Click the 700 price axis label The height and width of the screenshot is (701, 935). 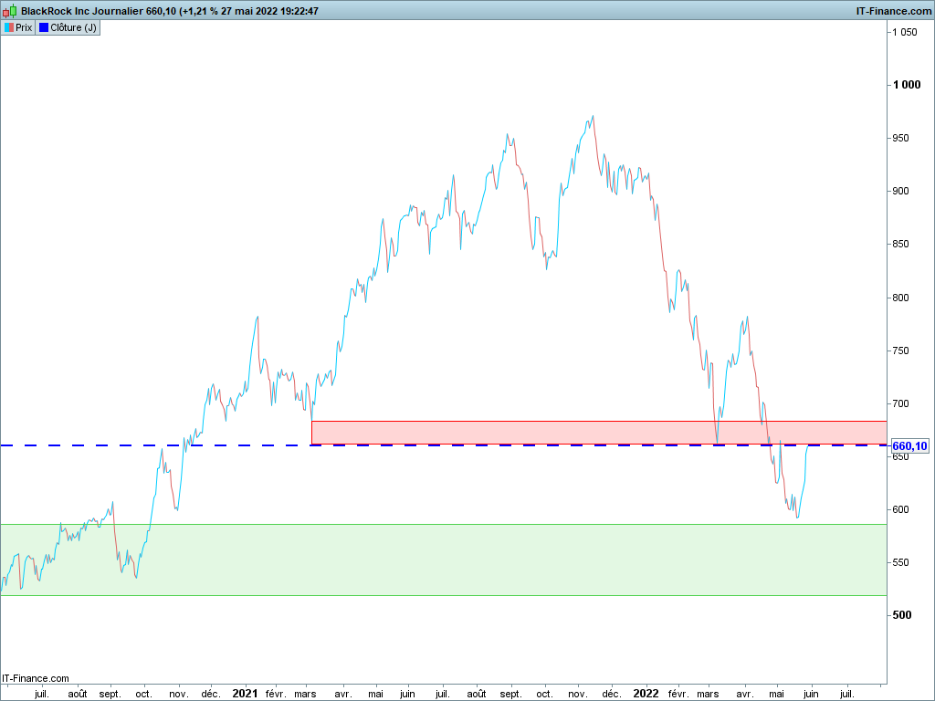900,403
